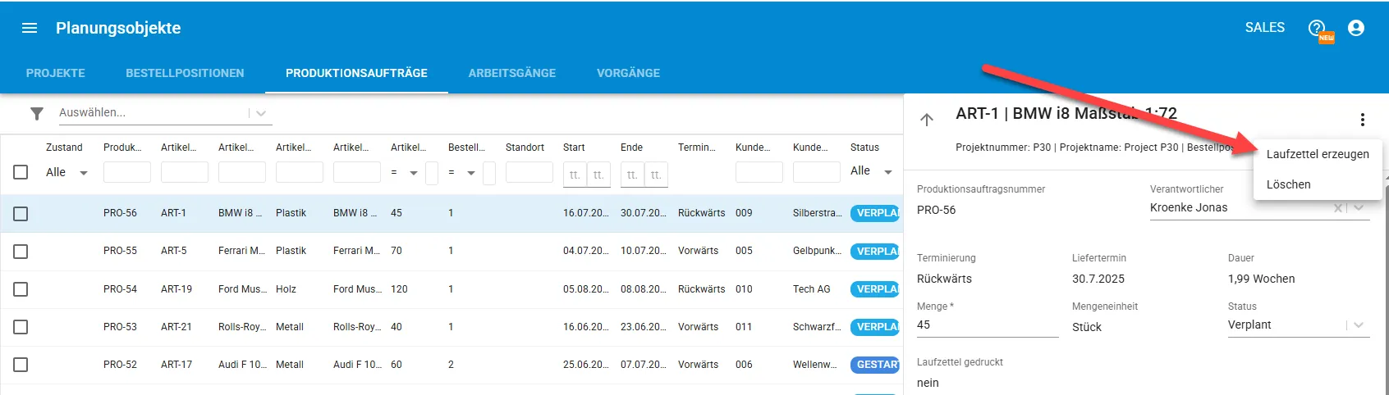Open the VORGÄNGE tab

pos(628,73)
